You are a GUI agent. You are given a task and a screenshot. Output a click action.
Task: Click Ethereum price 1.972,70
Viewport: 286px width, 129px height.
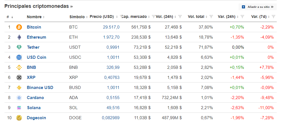[111, 37]
